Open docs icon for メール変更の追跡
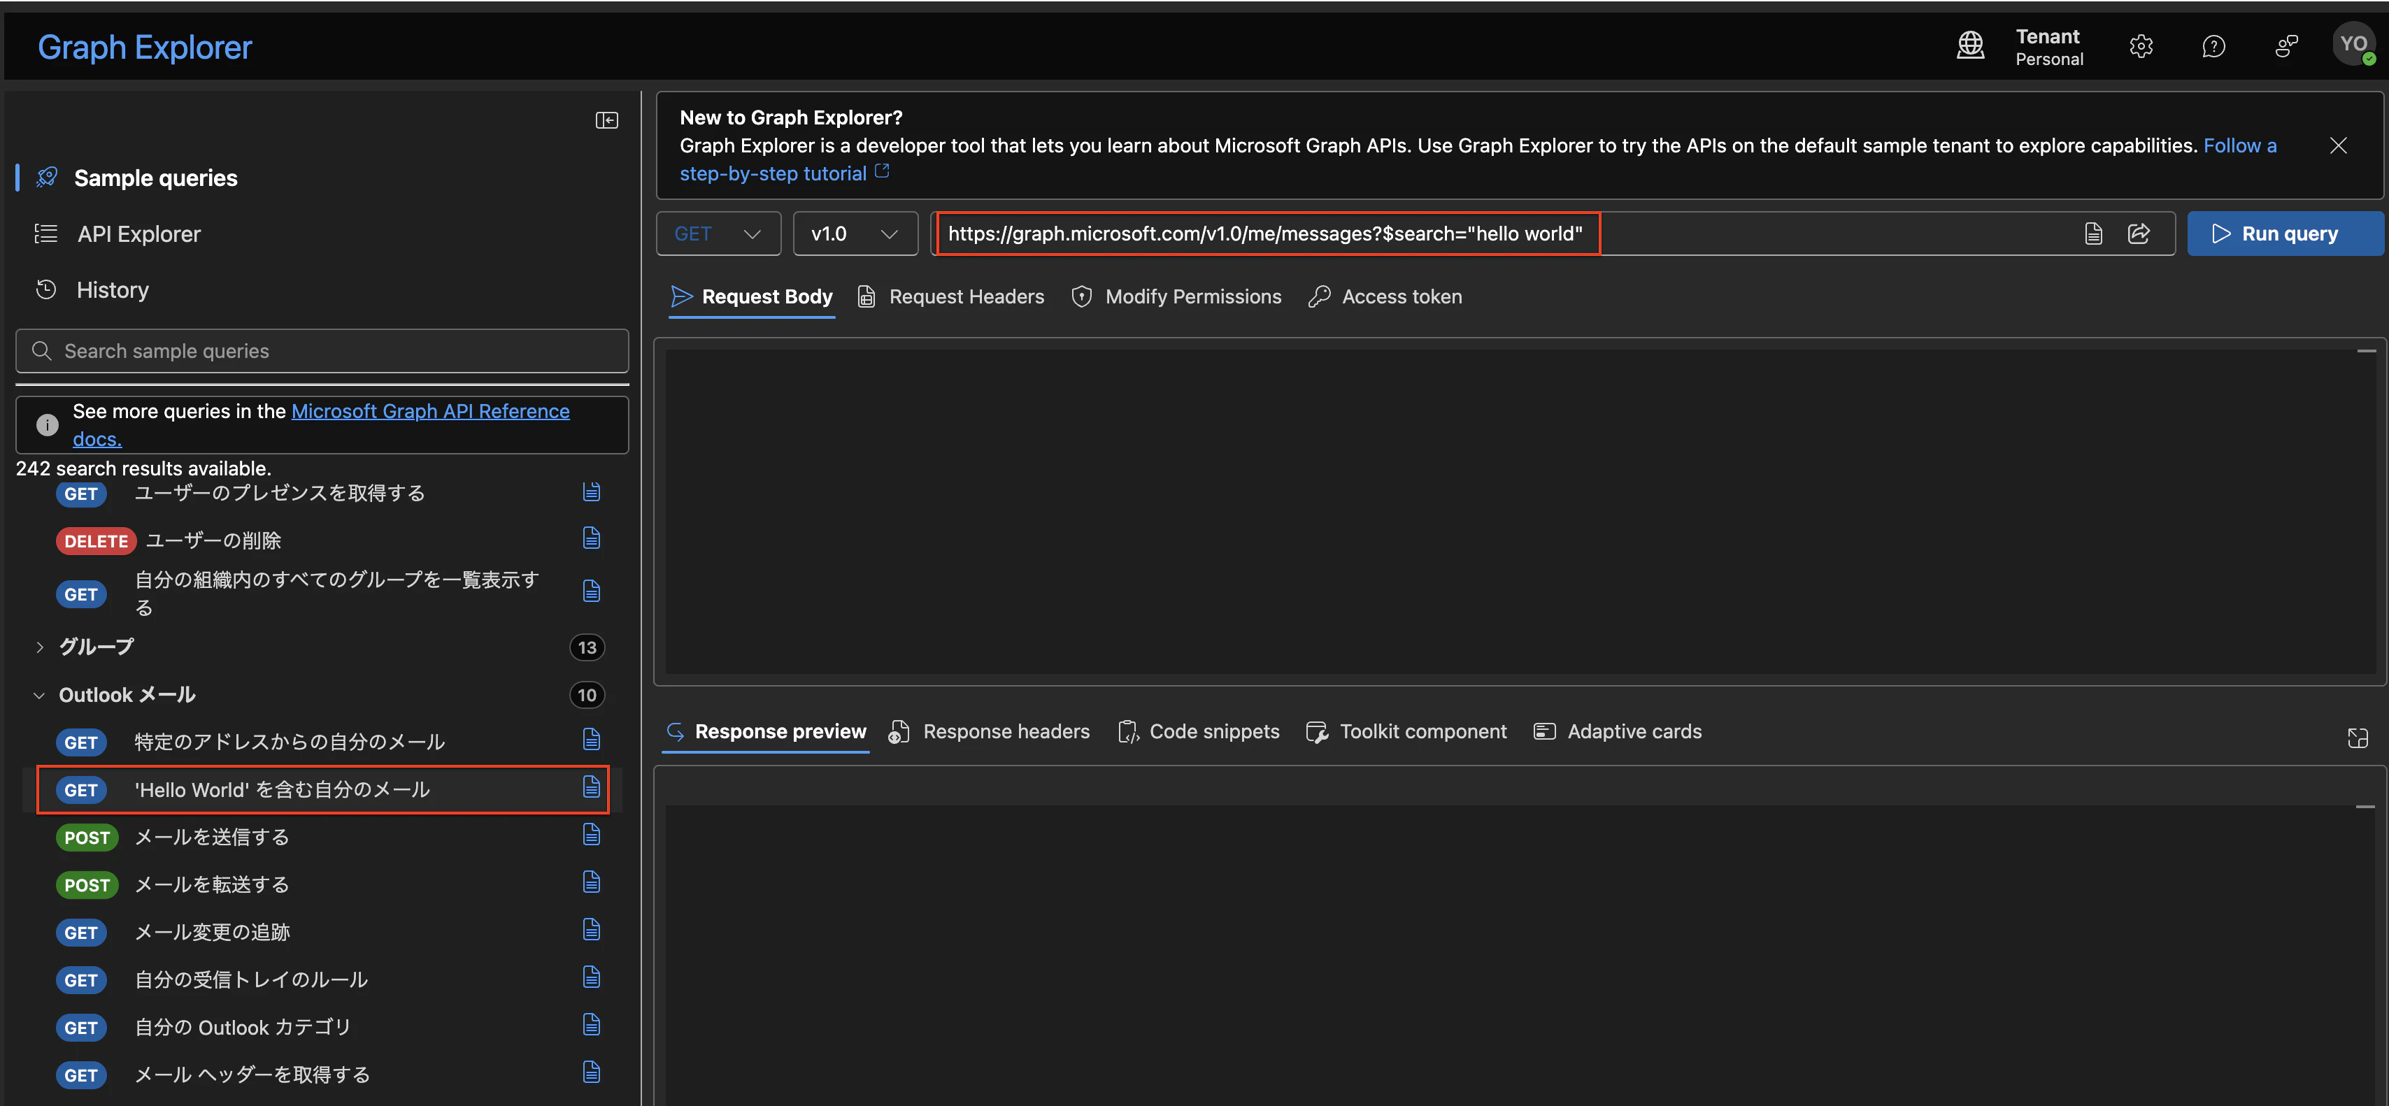Viewport: 2389px width, 1106px height. (592, 930)
